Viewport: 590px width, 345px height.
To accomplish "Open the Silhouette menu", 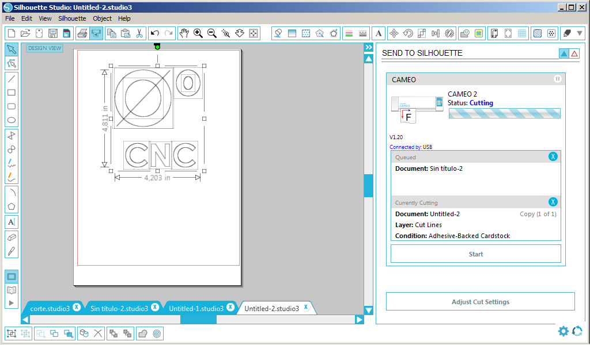I will pos(72,18).
